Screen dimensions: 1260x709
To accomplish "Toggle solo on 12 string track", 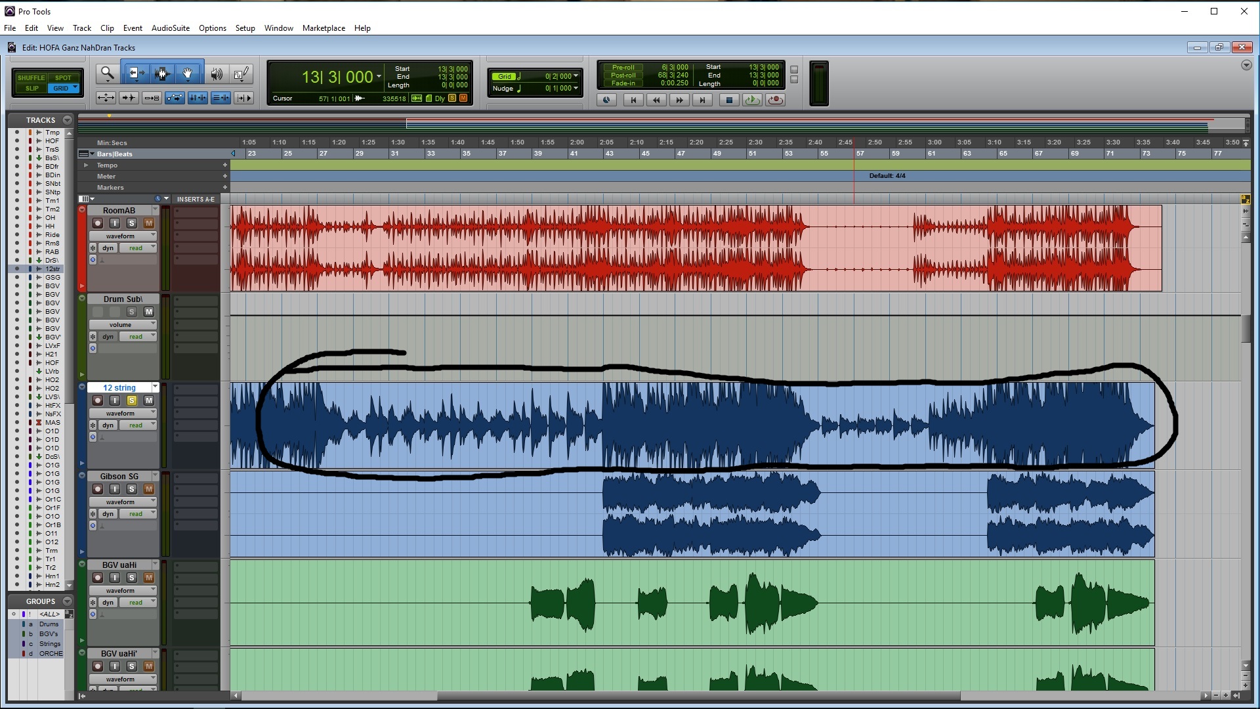I will click(x=132, y=400).
